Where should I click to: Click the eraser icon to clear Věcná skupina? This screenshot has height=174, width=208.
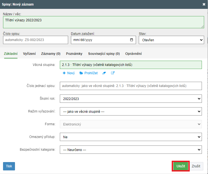coord(104,73)
